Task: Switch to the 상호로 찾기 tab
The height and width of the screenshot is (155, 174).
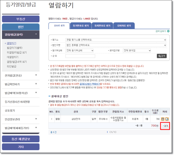Action: [x=59, y=26]
